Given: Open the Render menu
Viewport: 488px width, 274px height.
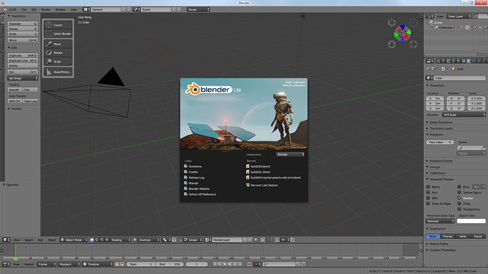Looking at the screenshot, I should 46,10.
